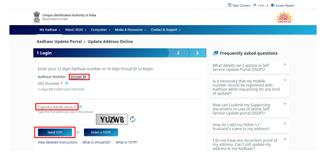Click the captcha text input field
The image size is (326, 152).
point(65,121)
